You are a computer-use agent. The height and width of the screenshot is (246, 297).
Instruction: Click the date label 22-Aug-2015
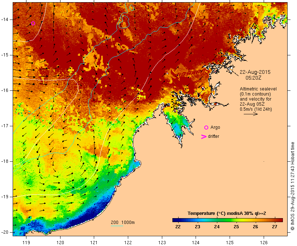pos(255,72)
